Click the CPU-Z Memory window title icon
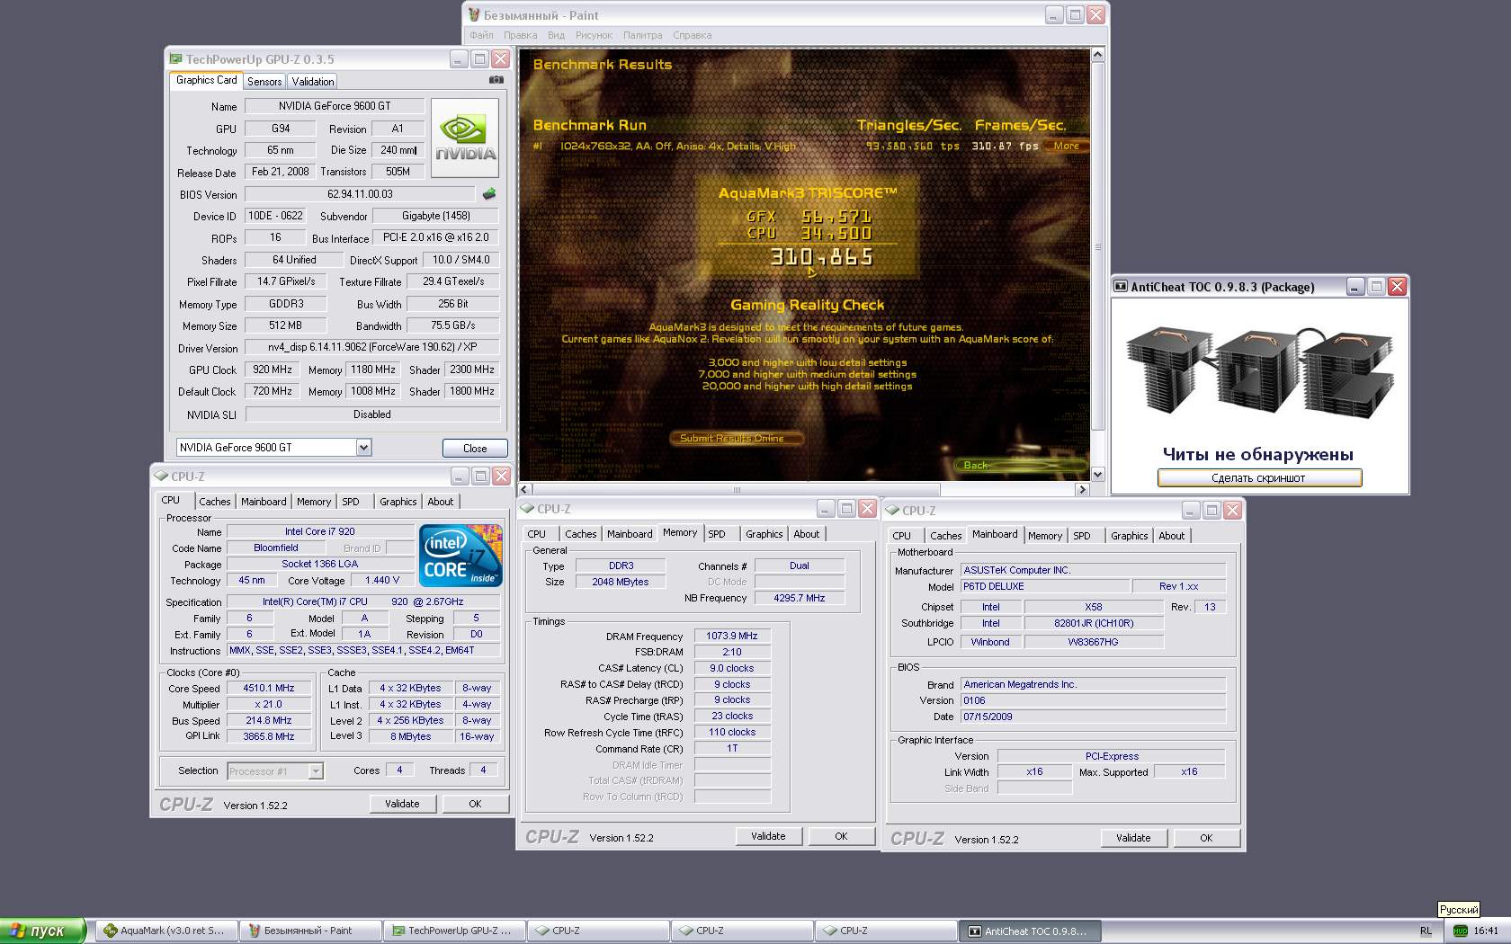The width and height of the screenshot is (1511, 944). coord(527,509)
